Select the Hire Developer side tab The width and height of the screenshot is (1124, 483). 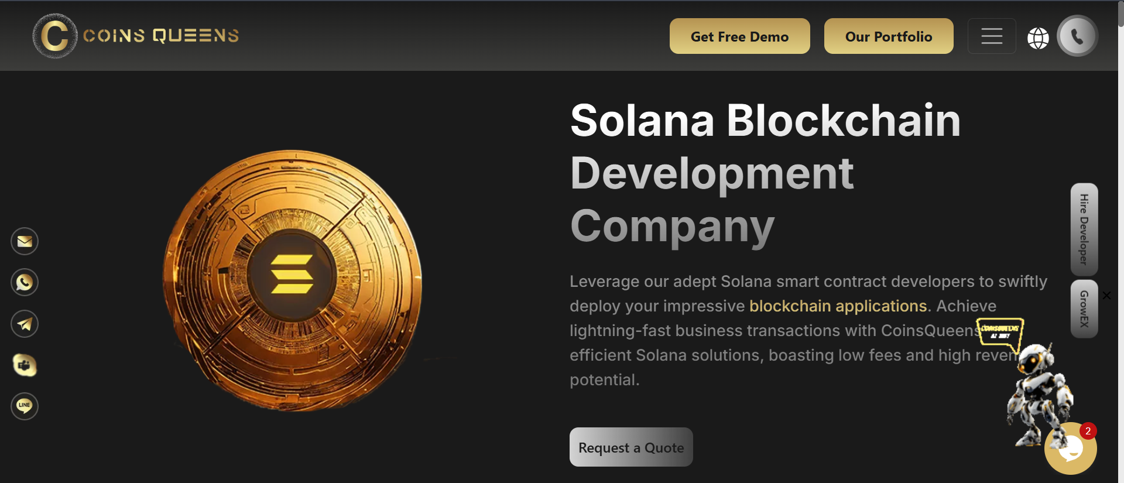[1083, 230]
